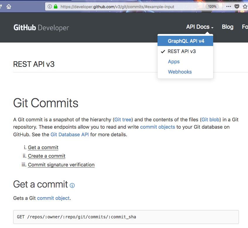Reset the 120% zoom level badge
Viewport: 248px width, 228px height.
(x=212, y=6)
